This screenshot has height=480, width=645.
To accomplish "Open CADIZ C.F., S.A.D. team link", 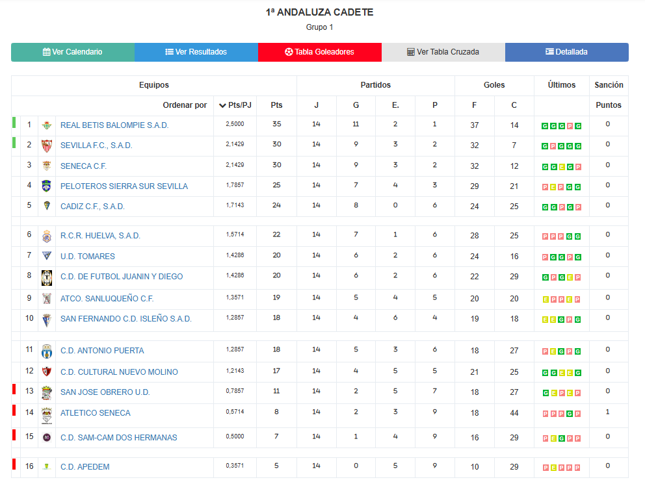I will click(x=92, y=207).
